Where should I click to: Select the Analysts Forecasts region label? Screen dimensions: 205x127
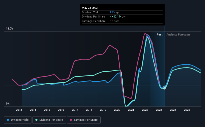pyautogui.click(x=178, y=34)
